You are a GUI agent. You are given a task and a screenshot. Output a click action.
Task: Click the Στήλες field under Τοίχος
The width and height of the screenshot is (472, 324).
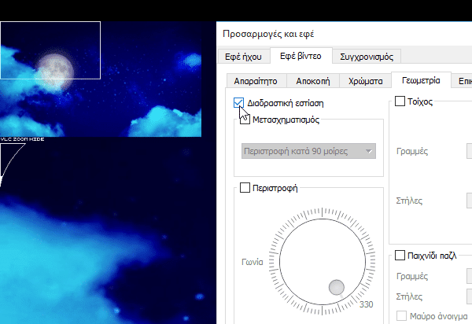[470, 201]
